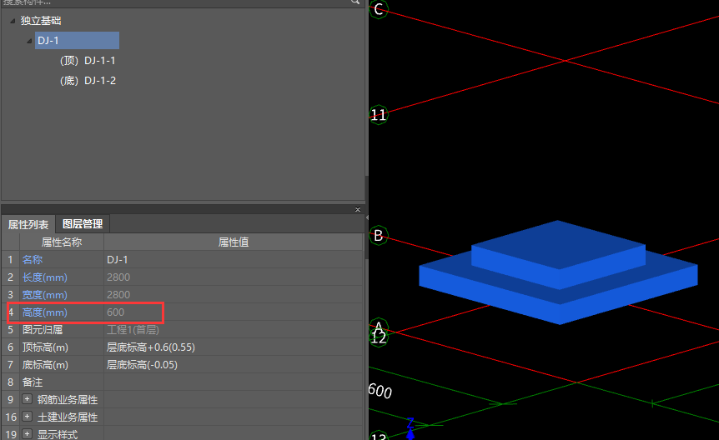Click 工程1(首层) value cell
Viewport: 719px width, 440px height.
pyautogui.click(x=234, y=329)
